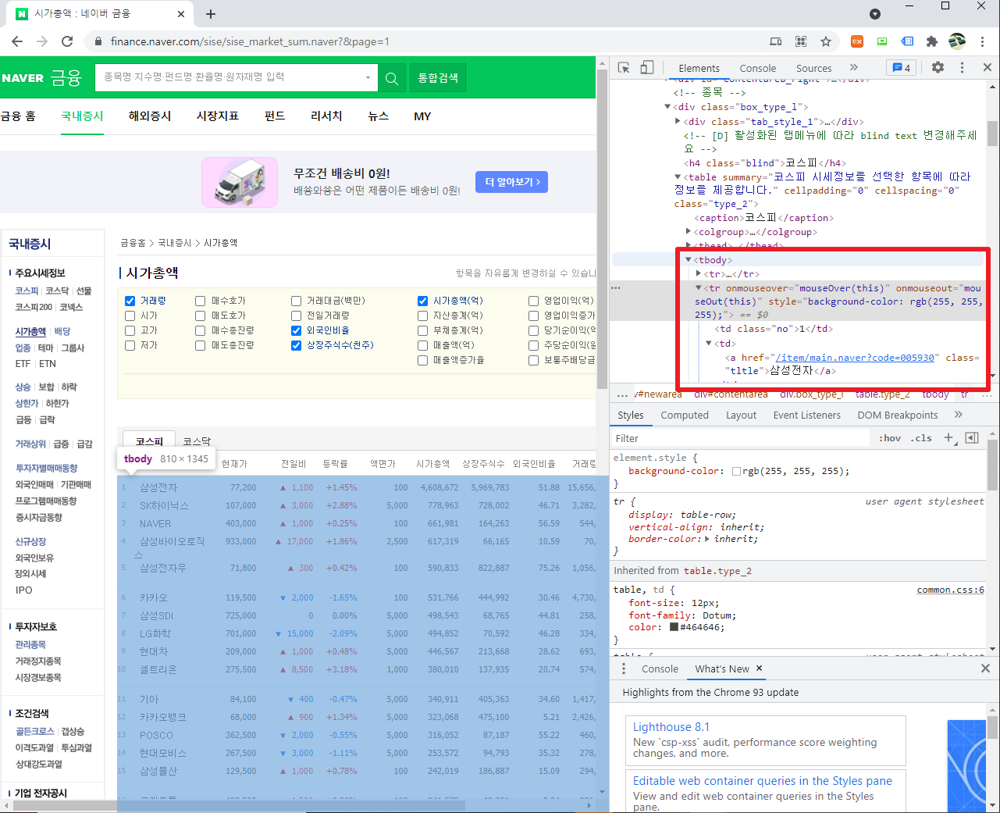Click the send-to-devices icon in address bar
The height and width of the screenshot is (813, 1000).
pos(776,41)
